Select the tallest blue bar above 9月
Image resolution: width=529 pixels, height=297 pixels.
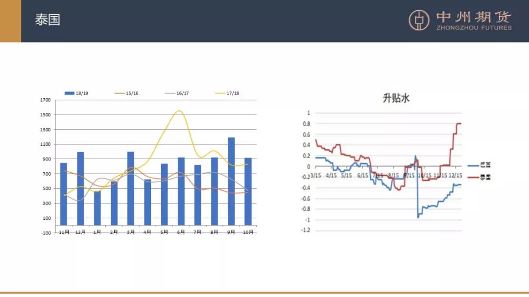pos(231,182)
